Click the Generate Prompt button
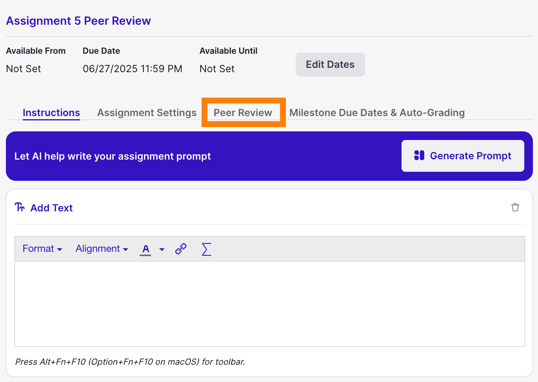Screen dimensions: 538x382 [463, 156]
